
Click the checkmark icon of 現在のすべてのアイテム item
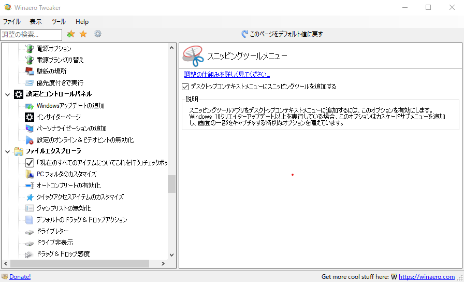pos(30,163)
